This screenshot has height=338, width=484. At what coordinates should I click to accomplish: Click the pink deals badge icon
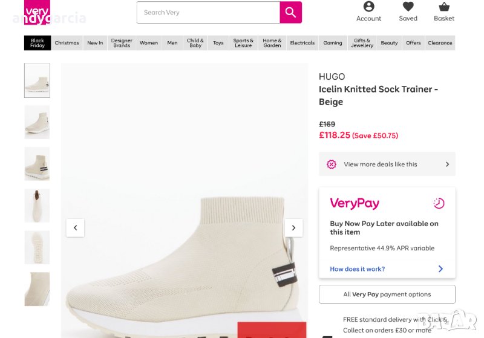pyautogui.click(x=332, y=164)
